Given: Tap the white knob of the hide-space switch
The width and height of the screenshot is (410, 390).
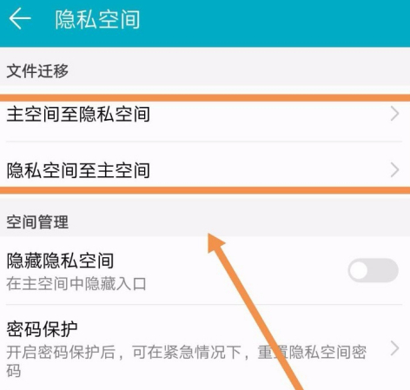Looking at the screenshot, I should coord(359,270).
